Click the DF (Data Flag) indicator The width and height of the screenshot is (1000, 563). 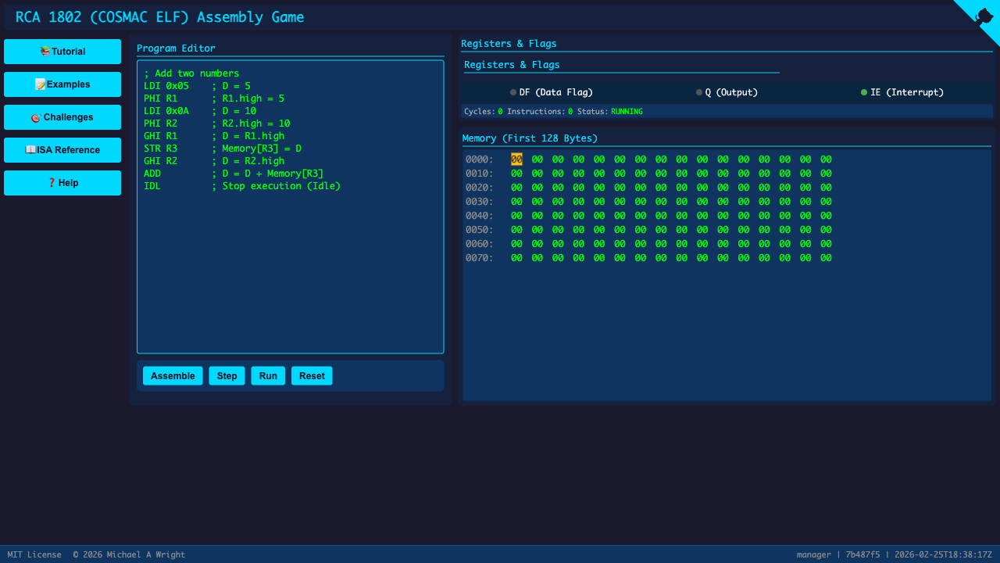point(552,92)
